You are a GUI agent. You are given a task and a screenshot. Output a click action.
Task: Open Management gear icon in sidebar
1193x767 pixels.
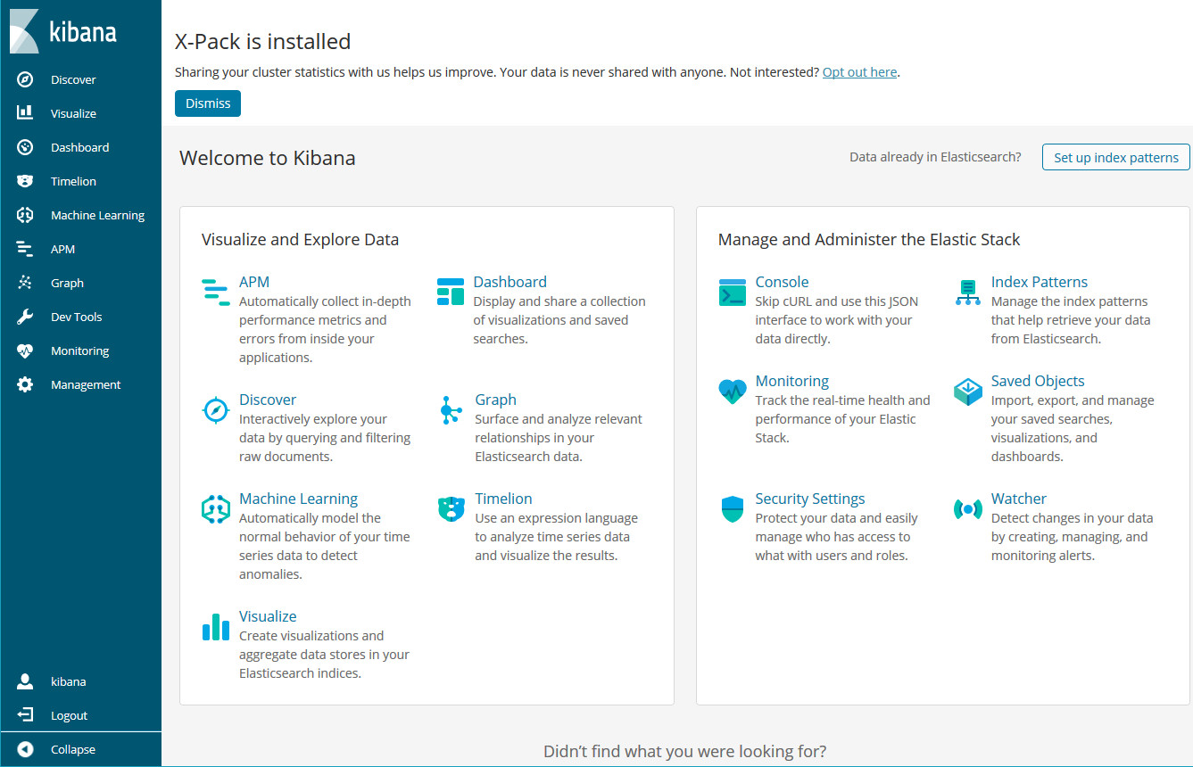coord(25,384)
